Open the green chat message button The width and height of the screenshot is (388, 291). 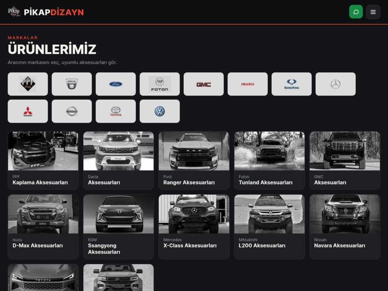(x=356, y=12)
